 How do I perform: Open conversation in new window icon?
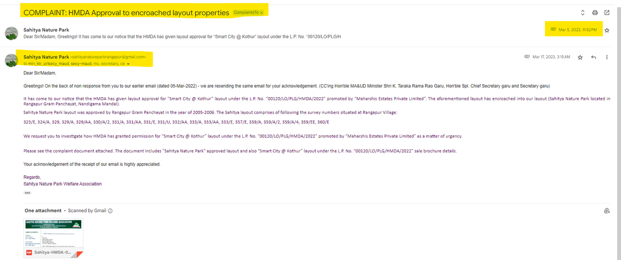pyautogui.click(x=607, y=12)
